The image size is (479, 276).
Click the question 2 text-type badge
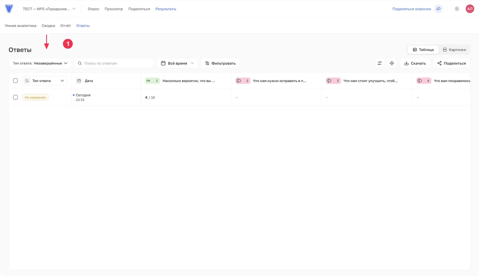pos(243,81)
